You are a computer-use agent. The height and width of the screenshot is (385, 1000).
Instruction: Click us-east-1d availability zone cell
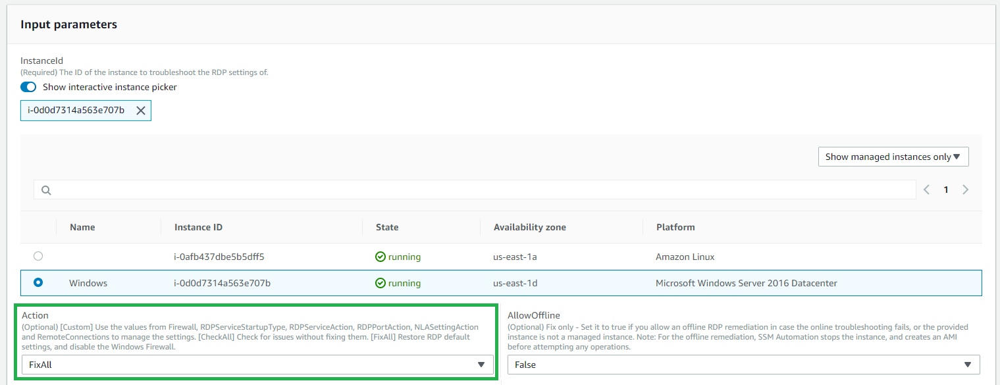516,283
